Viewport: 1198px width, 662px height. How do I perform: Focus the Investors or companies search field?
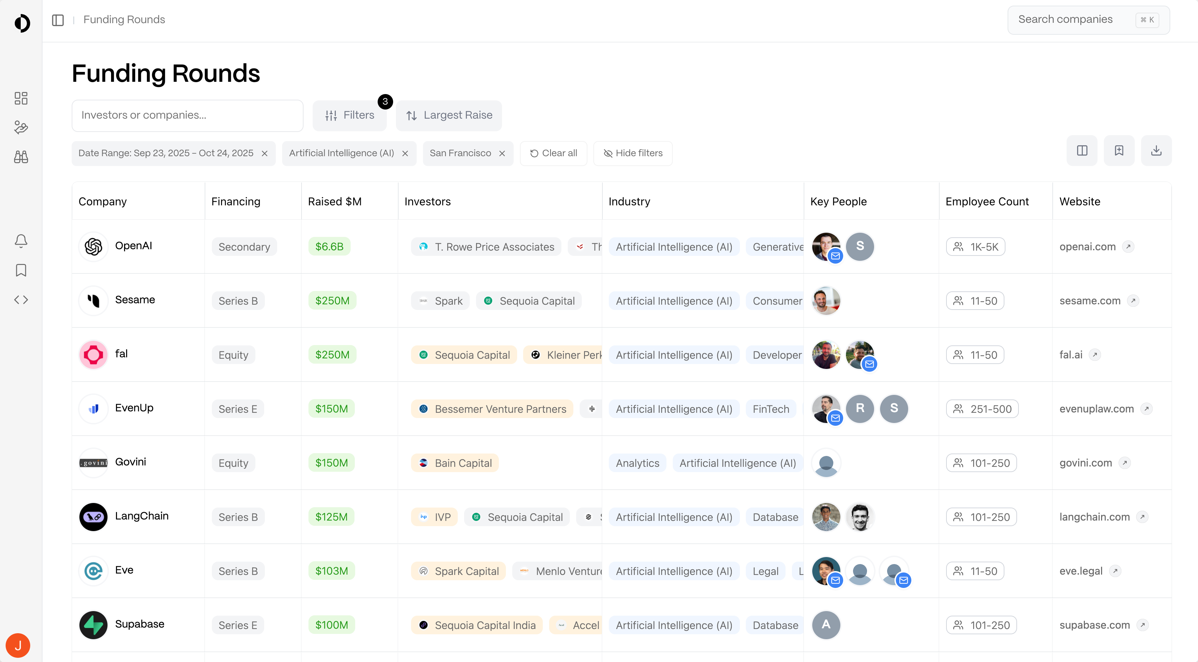pyautogui.click(x=187, y=115)
